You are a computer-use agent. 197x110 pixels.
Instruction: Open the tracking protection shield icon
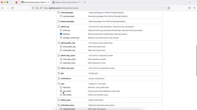click(x=33, y=8)
